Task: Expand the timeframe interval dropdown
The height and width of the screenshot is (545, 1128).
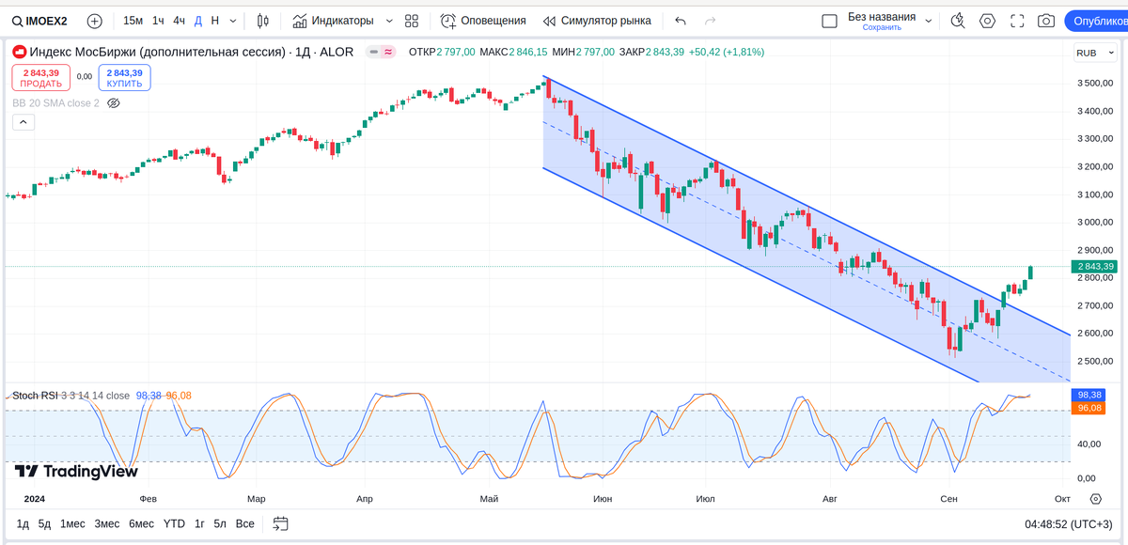Action: (x=233, y=21)
